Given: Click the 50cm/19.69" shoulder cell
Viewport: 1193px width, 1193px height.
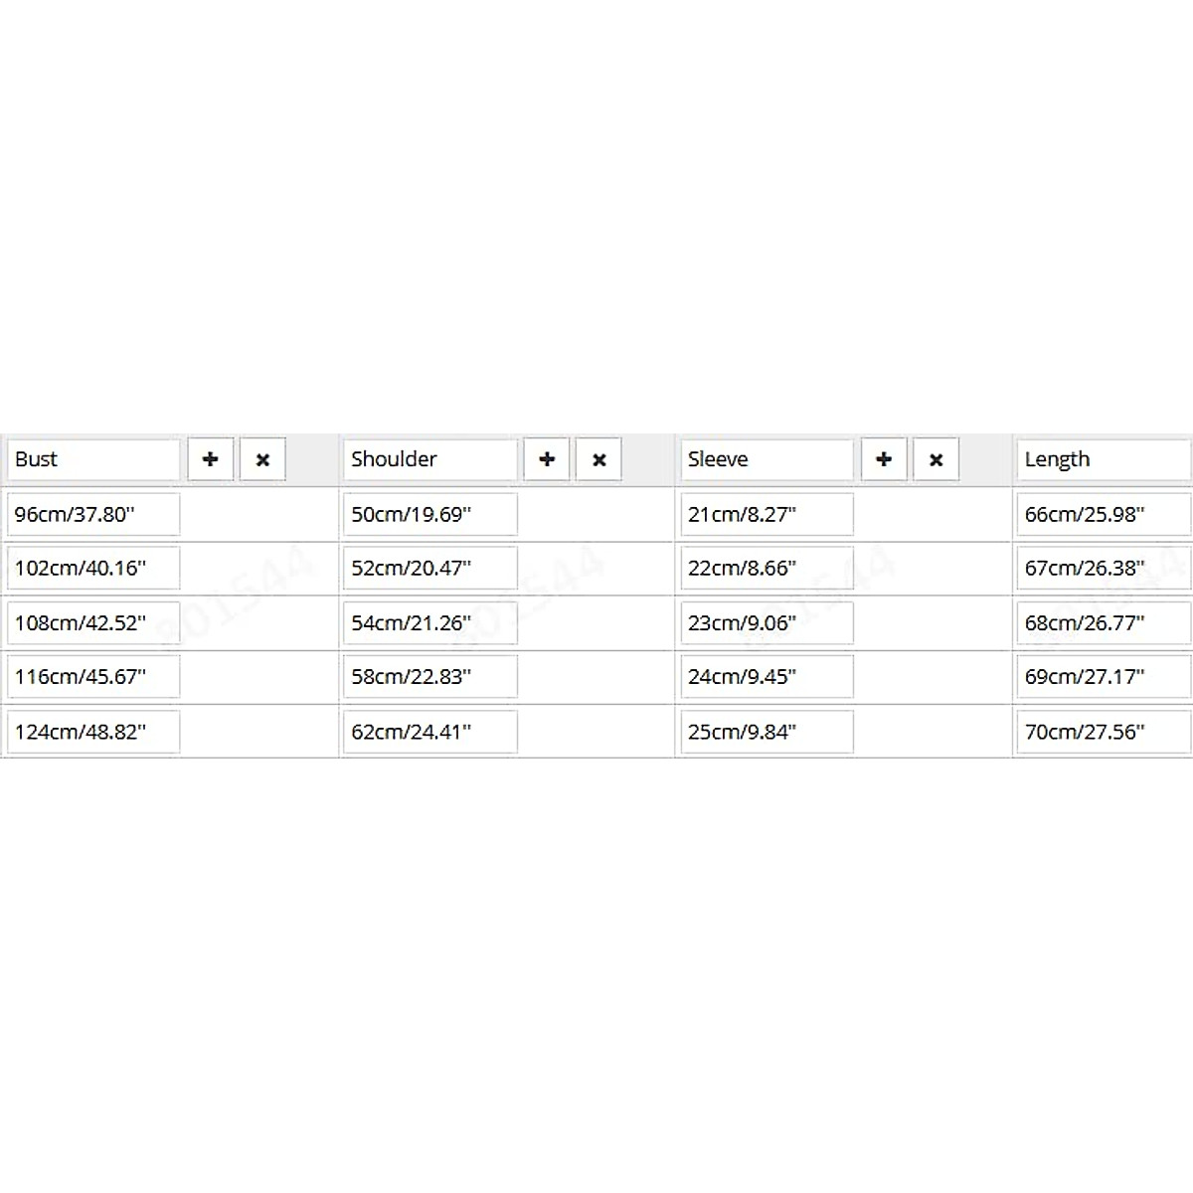Looking at the screenshot, I should pyautogui.click(x=429, y=514).
